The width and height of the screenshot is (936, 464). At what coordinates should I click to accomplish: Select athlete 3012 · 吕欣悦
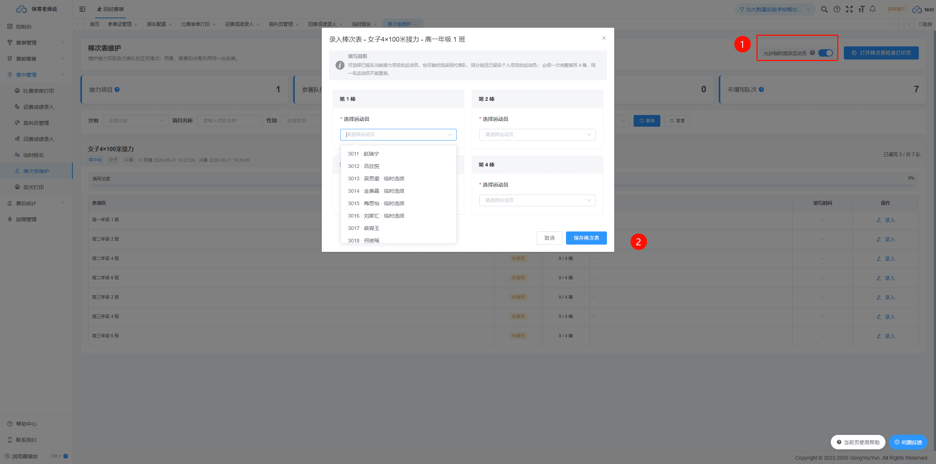click(398, 166)
